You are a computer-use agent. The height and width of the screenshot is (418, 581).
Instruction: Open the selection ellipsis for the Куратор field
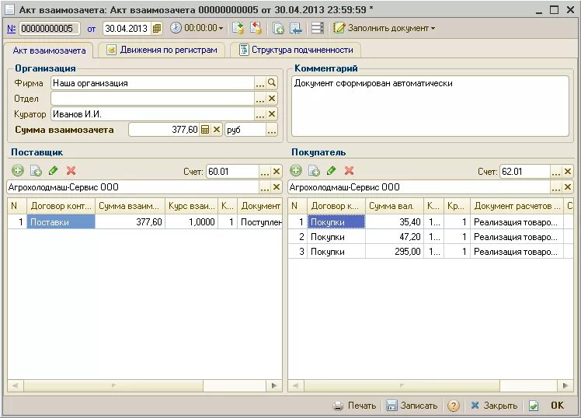coord(260,114)
